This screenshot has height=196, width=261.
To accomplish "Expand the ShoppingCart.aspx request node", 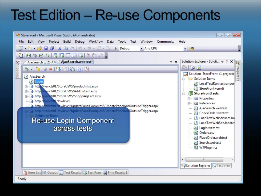I will (x=26, y=96).
